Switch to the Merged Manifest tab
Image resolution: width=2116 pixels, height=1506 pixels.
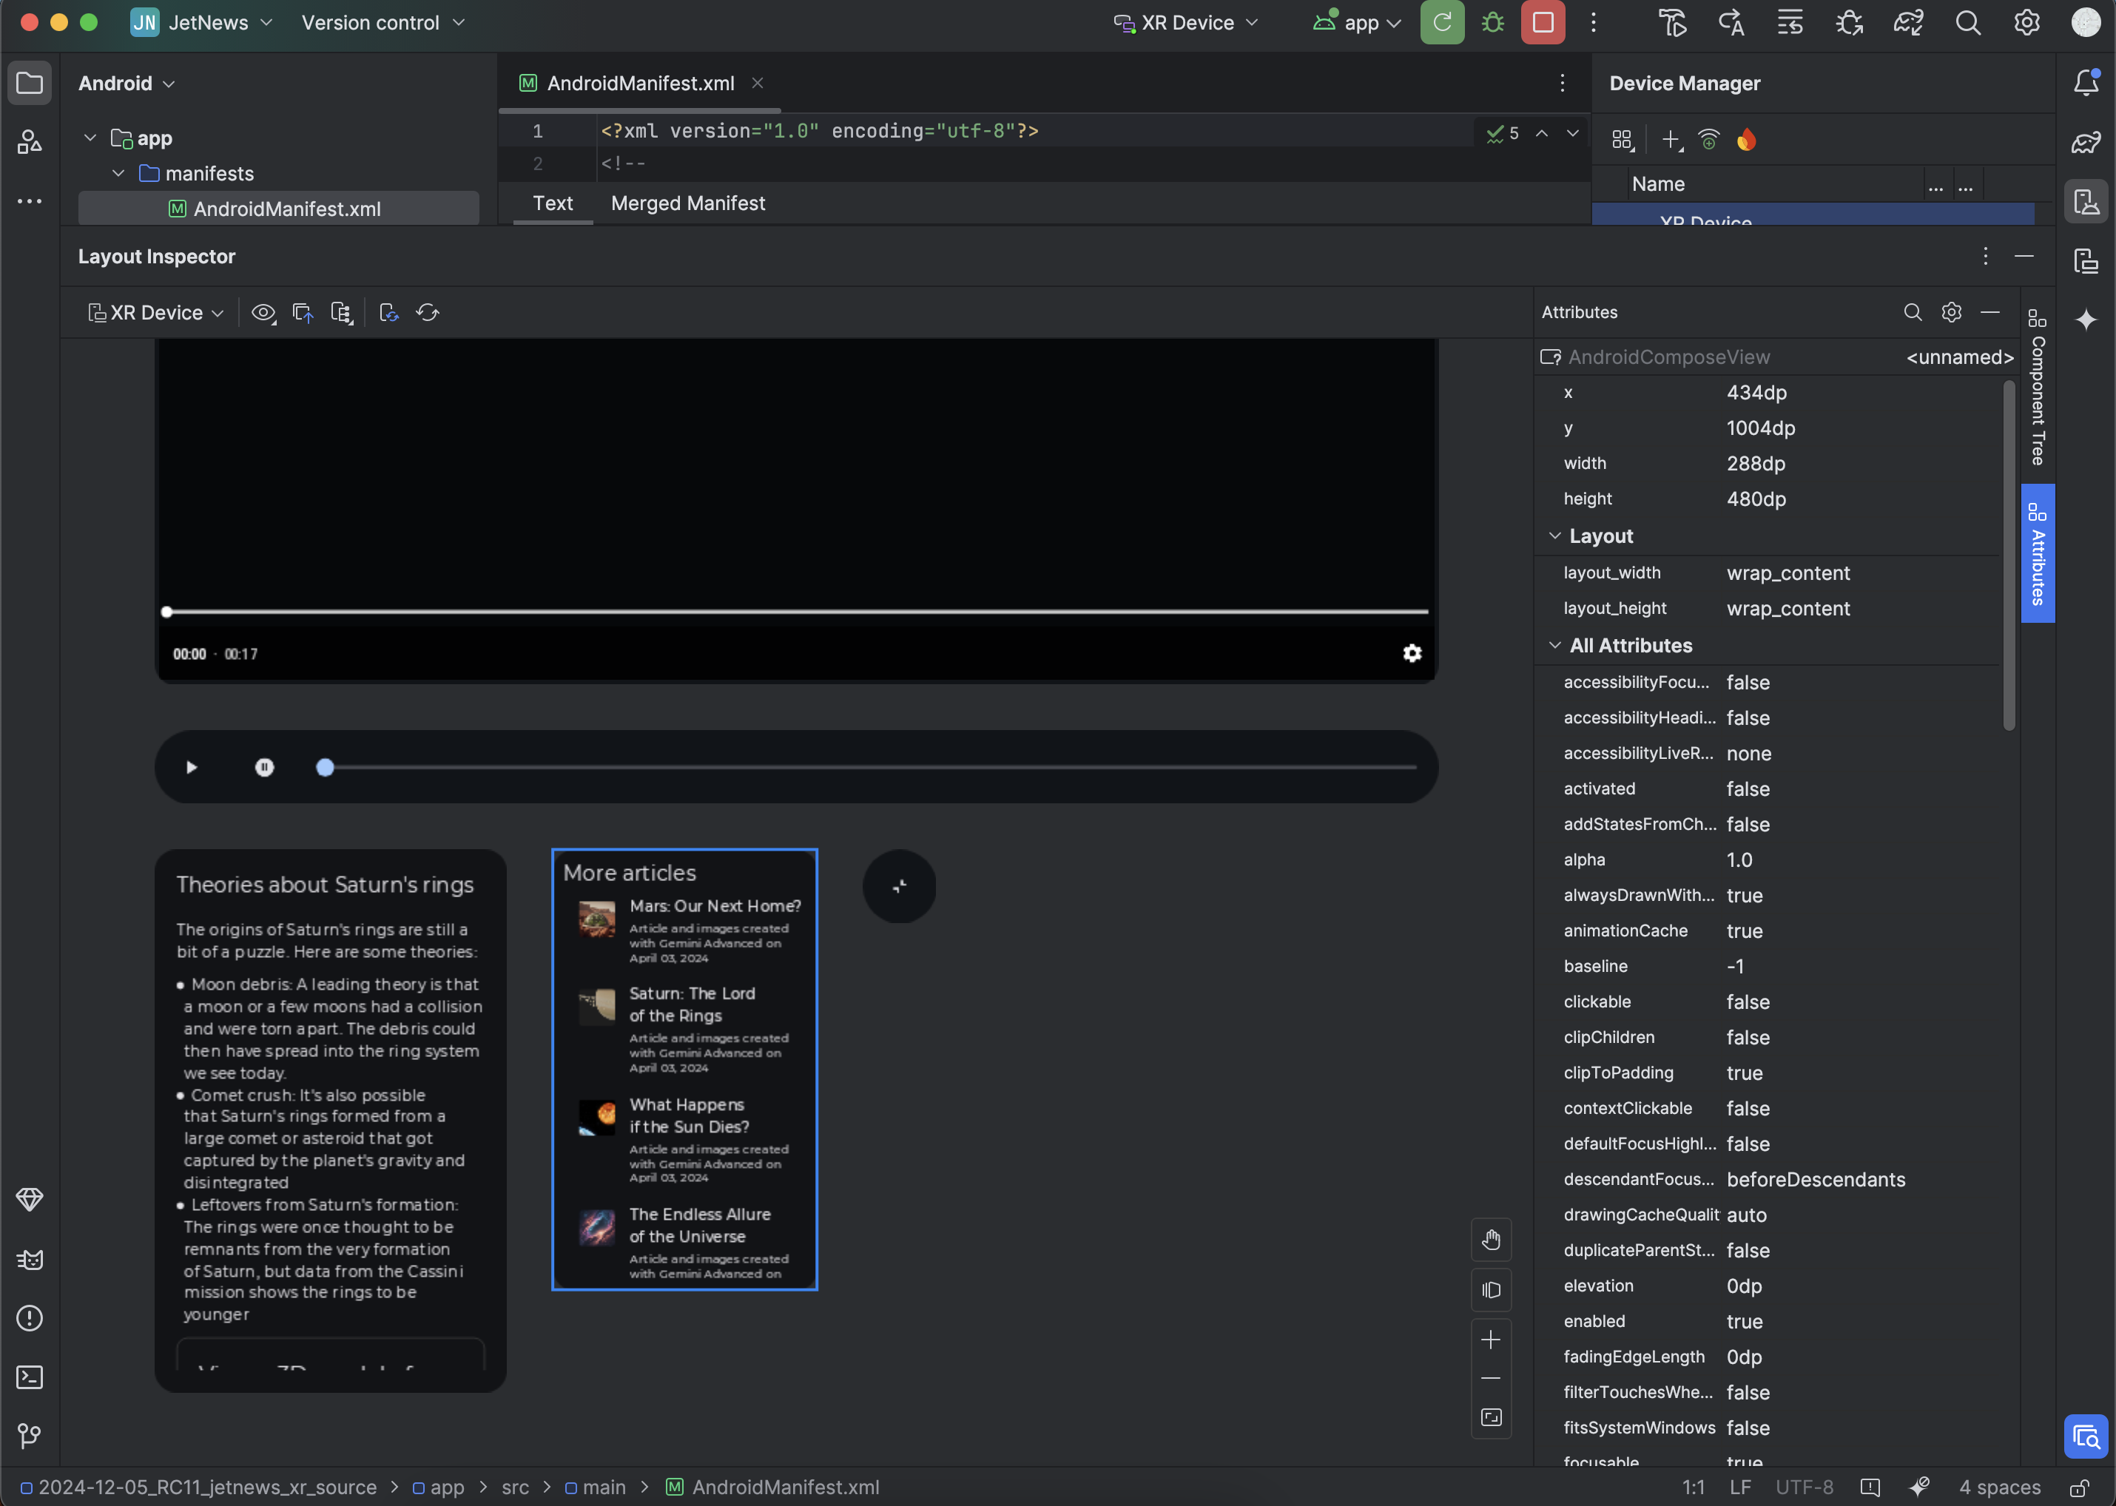click(x=687, y=202)
